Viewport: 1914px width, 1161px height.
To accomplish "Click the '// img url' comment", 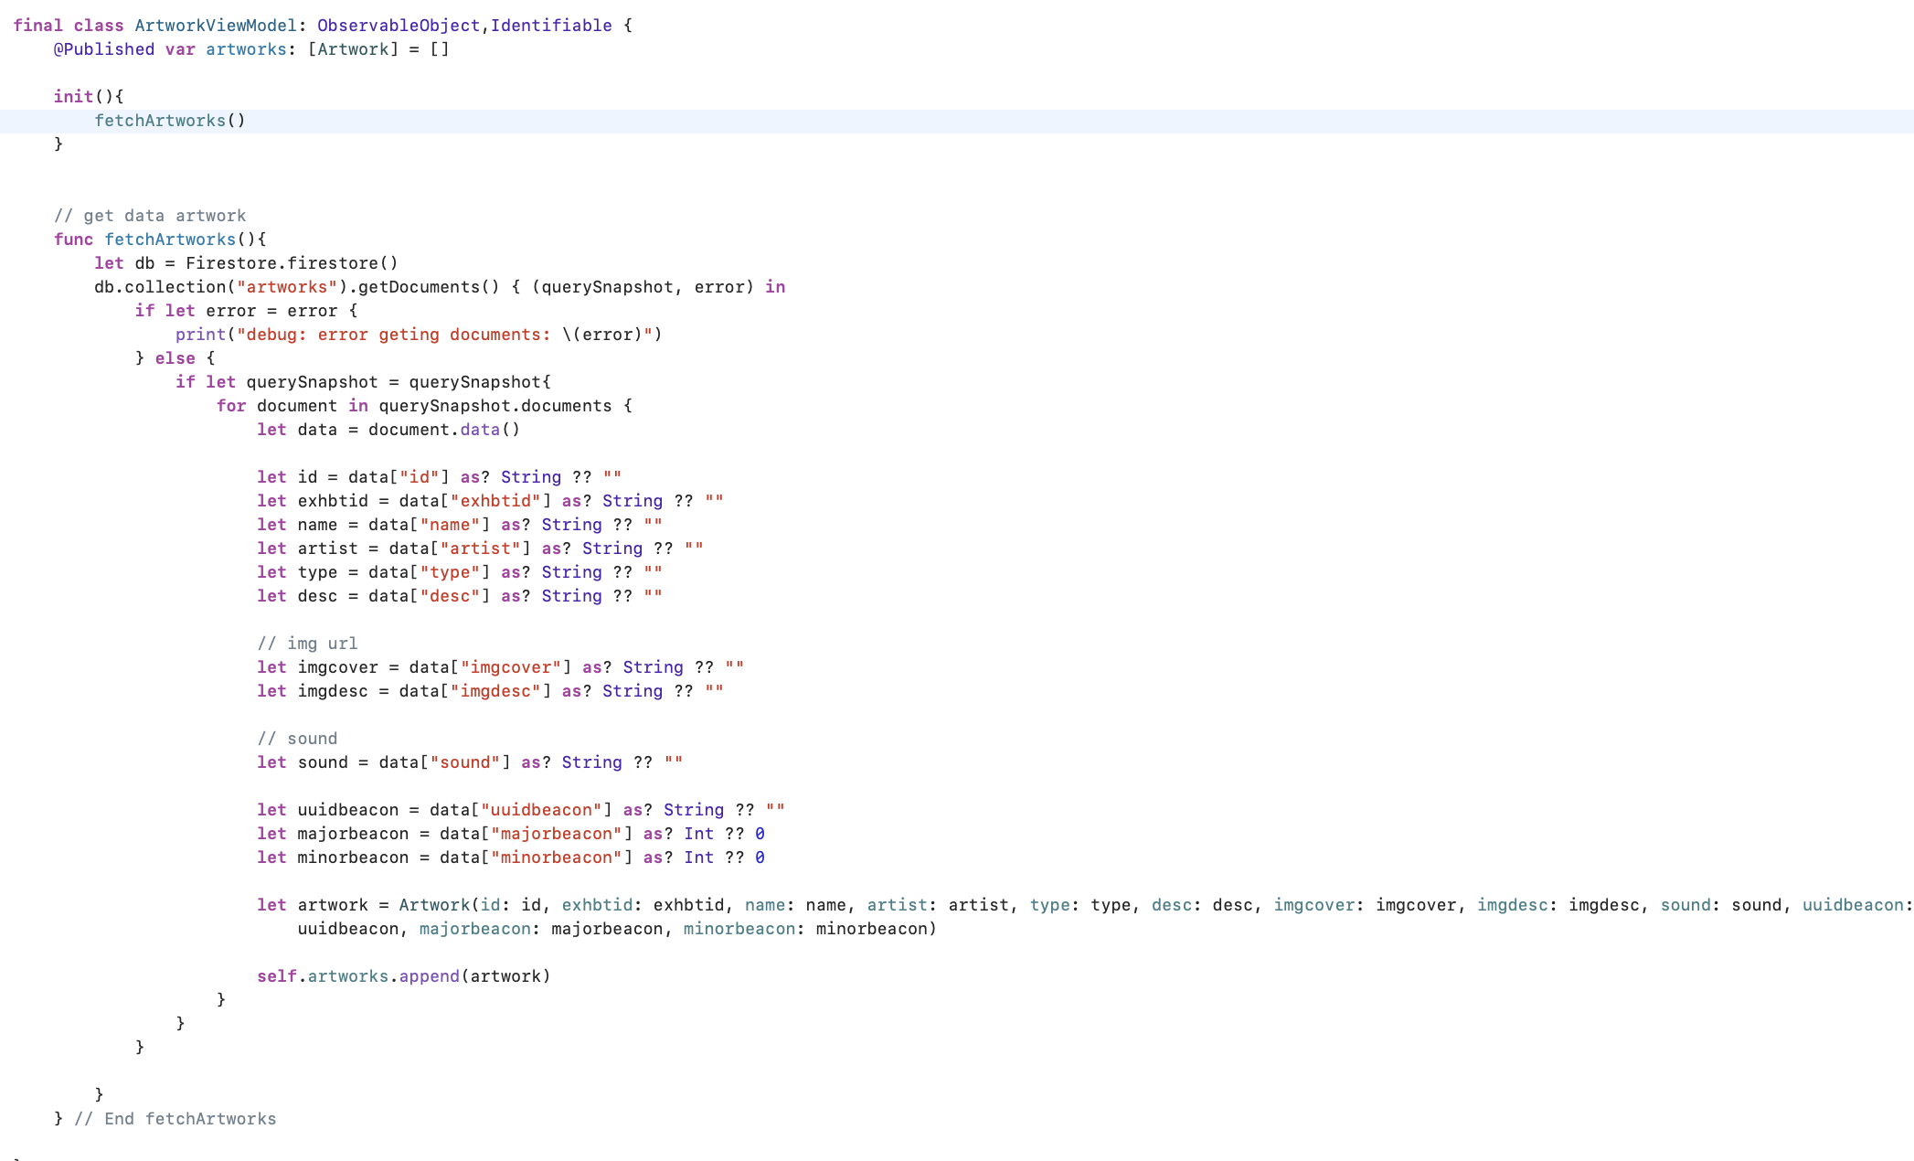I will point(307,644).
